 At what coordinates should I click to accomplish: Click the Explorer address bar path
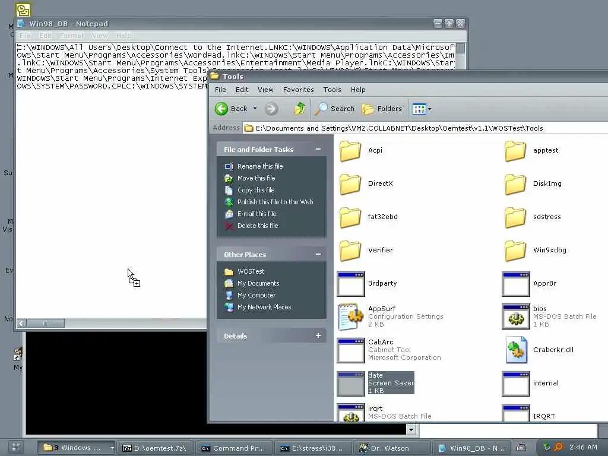(400, 128)
